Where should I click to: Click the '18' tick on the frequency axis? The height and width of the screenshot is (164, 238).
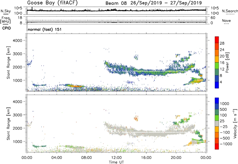pyautogui.click(x=20, y=17)
